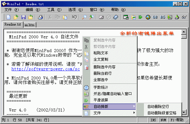The width and height of the screenshot is (190, 124).
Task: Click the scrollbar down arrow
Action: pyautogui.click(x=184, y=112)
